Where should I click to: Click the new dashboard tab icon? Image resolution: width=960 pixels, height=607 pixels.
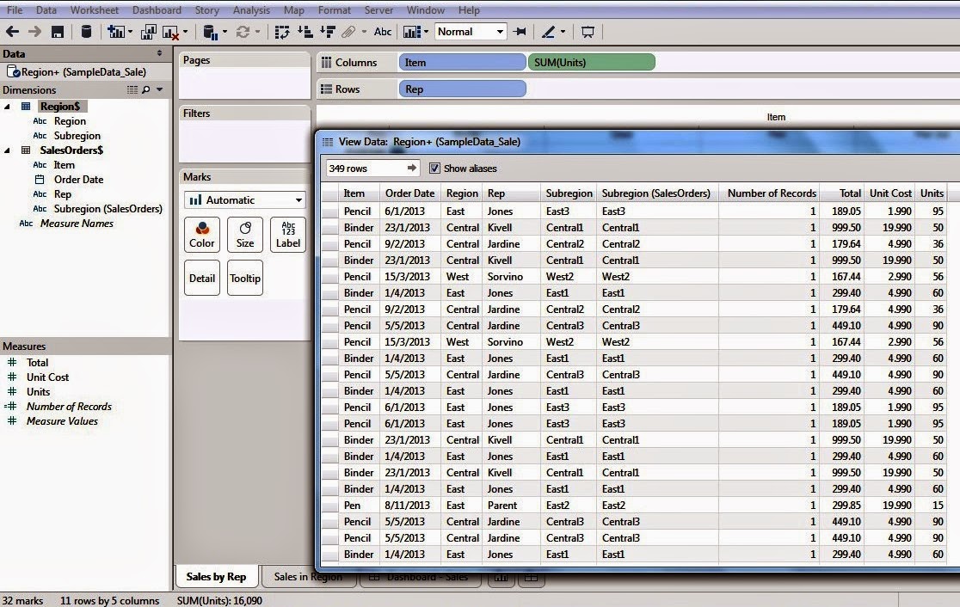531,577
